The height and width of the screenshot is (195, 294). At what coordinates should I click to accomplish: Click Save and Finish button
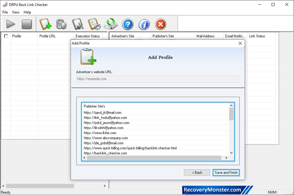(226, 172)
